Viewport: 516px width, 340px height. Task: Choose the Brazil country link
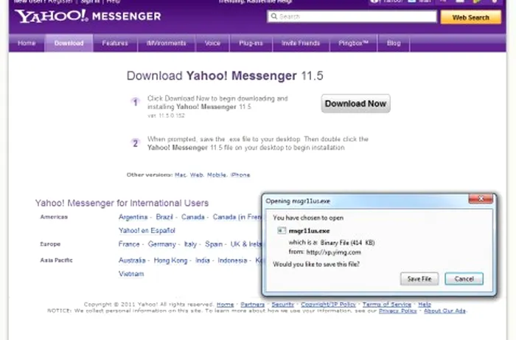pyautogui.click(x=164, y=217)
